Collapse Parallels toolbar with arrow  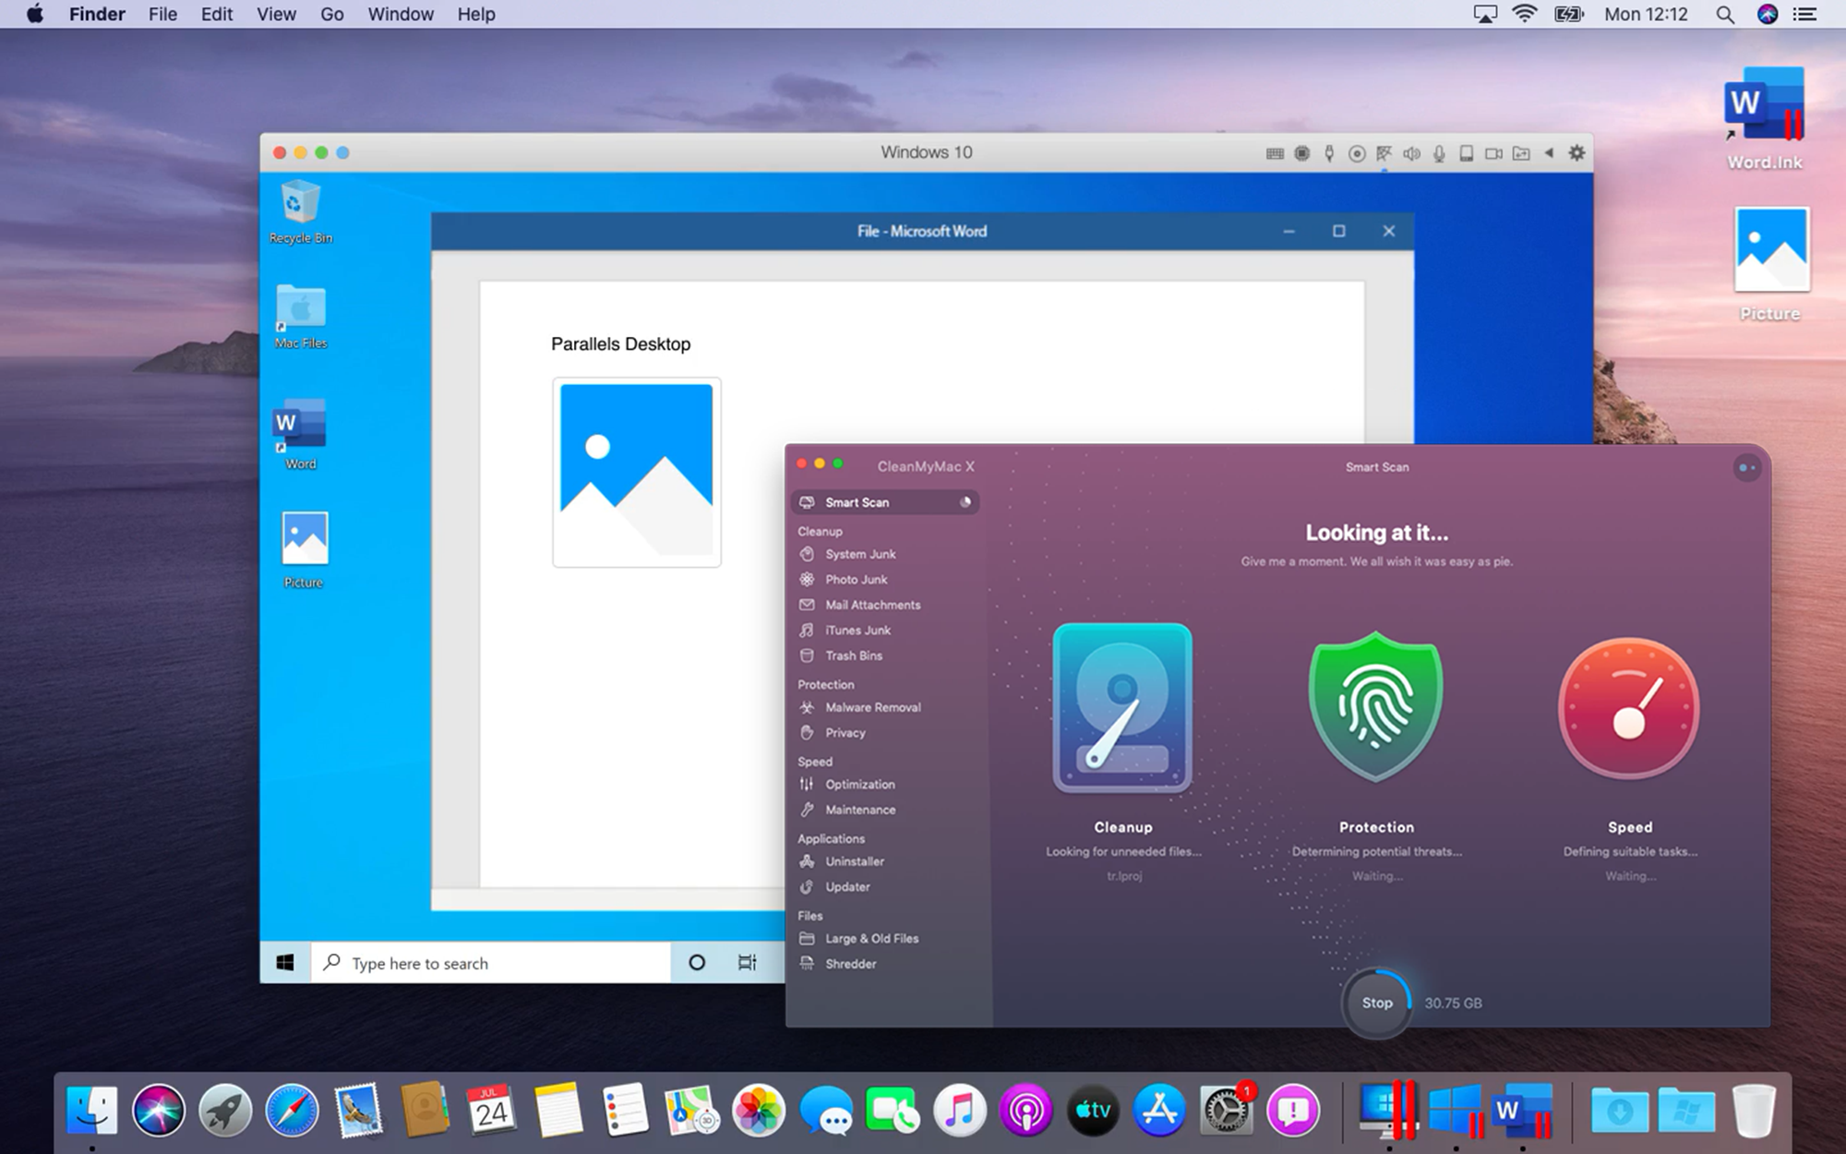(x=1549, y=153)
